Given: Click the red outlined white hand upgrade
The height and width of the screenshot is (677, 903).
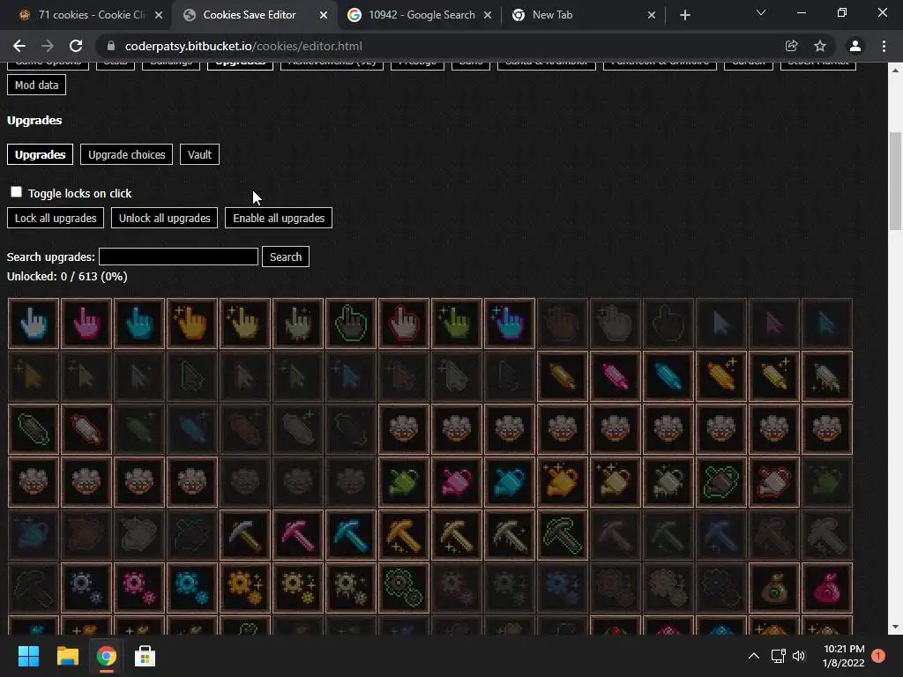Looking at the screenshot, I should (404, 324).
